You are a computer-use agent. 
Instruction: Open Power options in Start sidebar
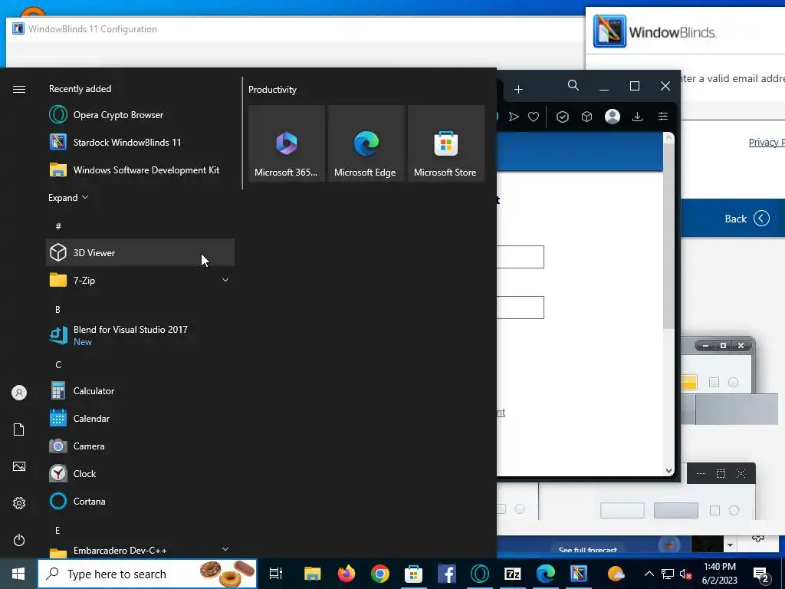point(19,540)
